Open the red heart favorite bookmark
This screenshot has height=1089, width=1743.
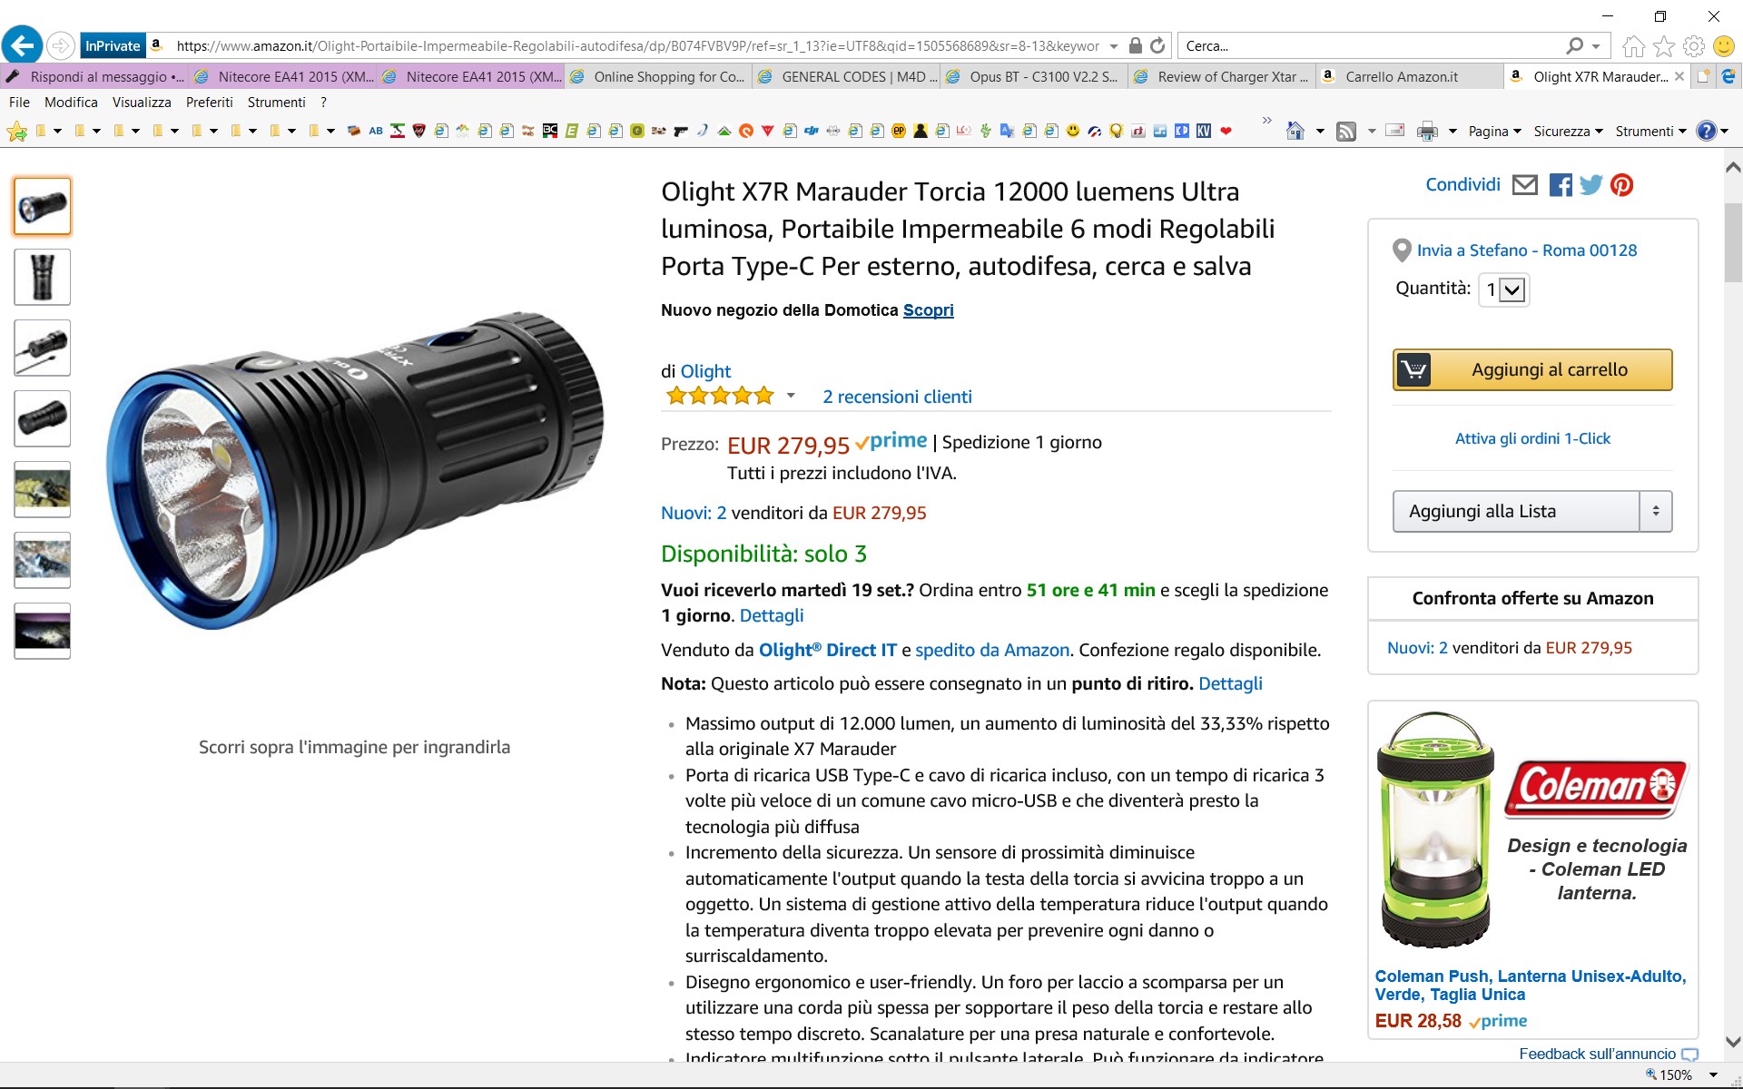pyautogui.click(x=1226, y=131)
